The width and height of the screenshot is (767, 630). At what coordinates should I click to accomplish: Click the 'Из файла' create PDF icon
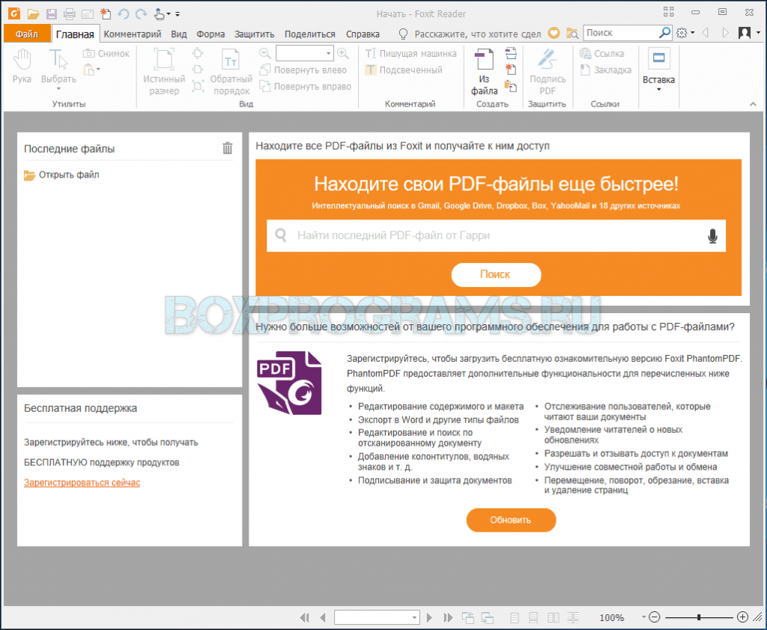pos(484,71)
